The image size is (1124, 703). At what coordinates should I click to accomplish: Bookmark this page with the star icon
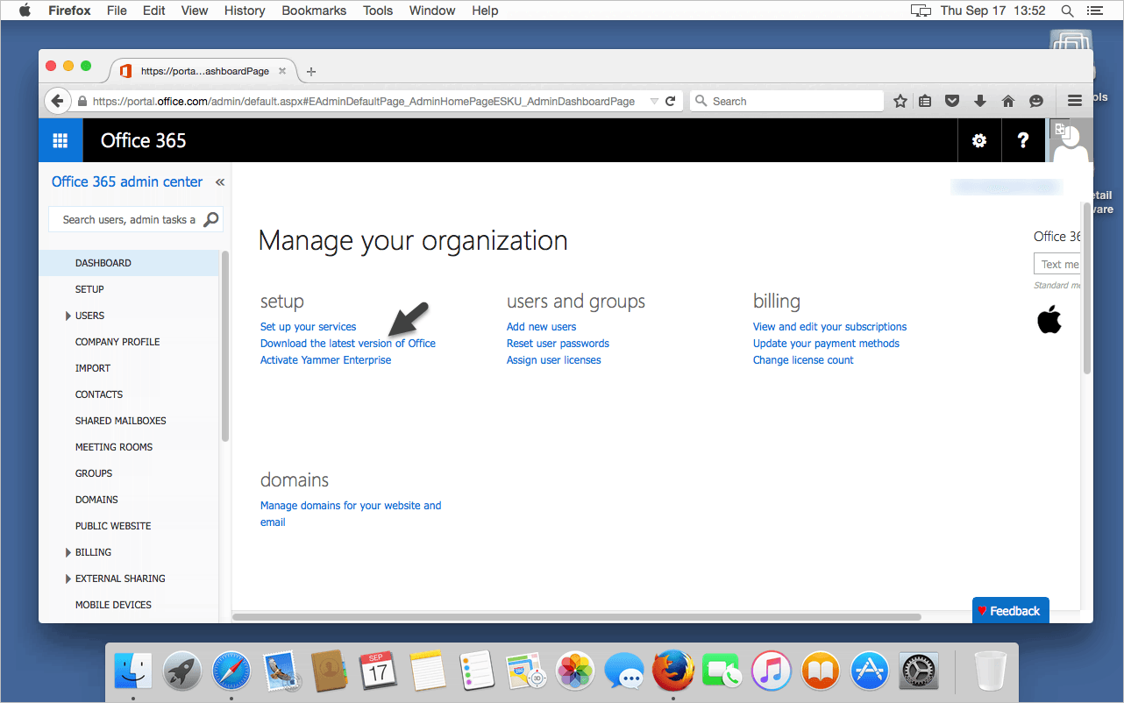(900, 101)
